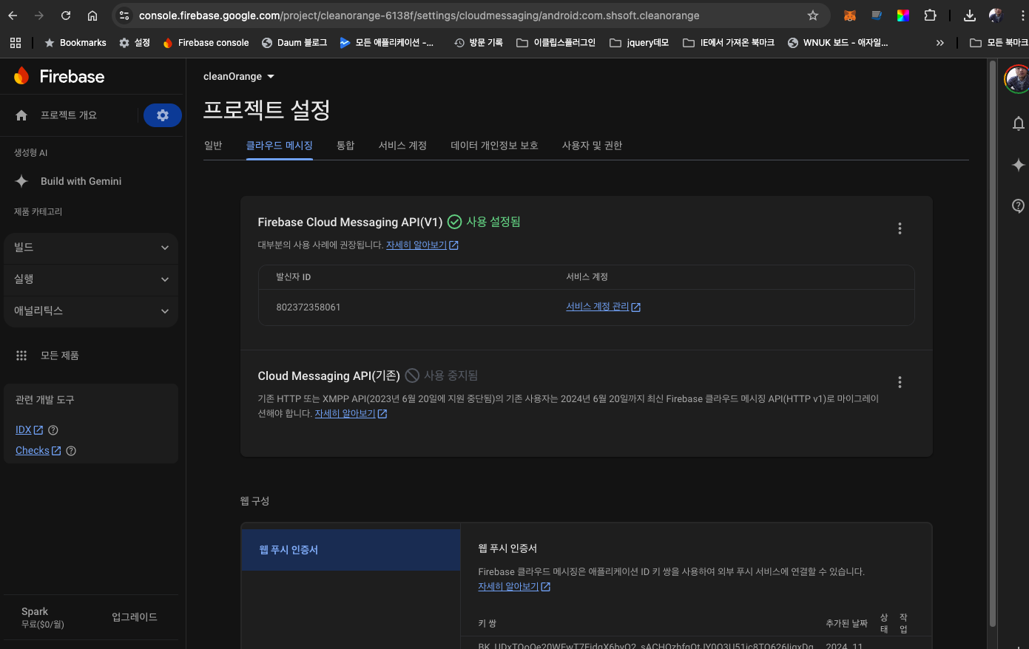Click the Firebase logo
This screenshot has height=649, width=1029.
[x=59, y=76]
